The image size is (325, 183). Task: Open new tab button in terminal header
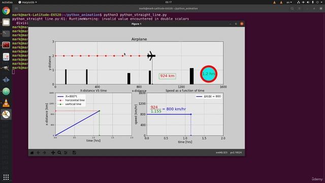16,9
